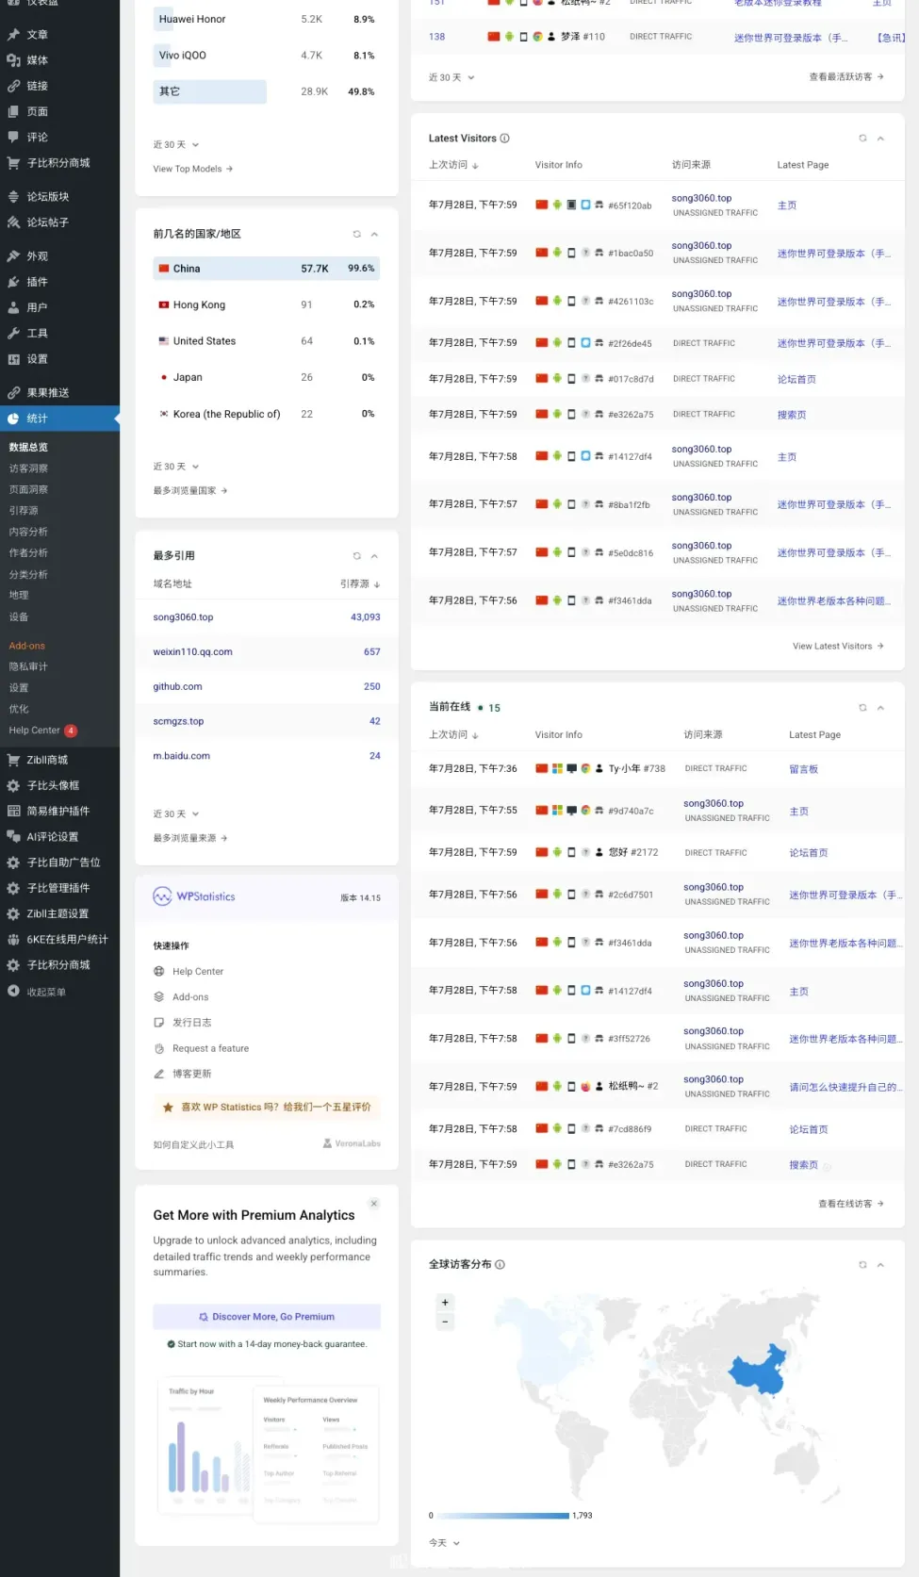Screen dimensions: 919x1577
Task: Open the 隐私审计 add-on menu item
Action: [x=28, y=666]
